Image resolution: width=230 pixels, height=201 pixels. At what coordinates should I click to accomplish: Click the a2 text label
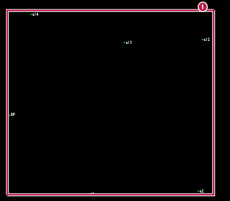pos(202,191)
